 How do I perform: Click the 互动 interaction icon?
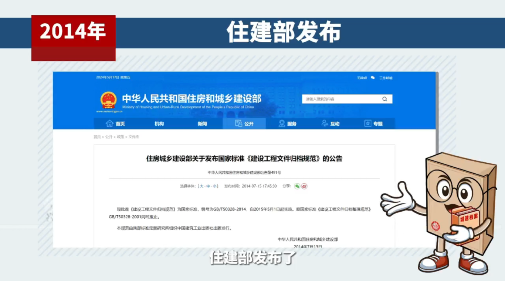pyautogui.click(x=325, y=124)
